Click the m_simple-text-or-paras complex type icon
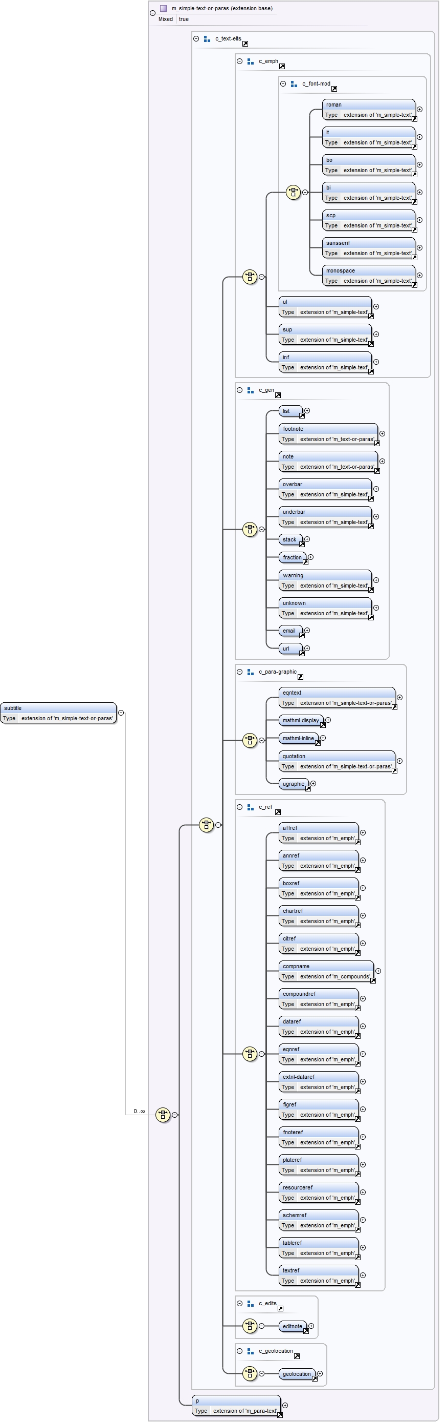 pyautogui.click(x=163, y=8)
